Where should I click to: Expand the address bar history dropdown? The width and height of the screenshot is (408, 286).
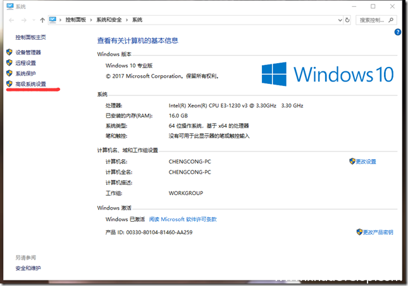click(x=340, y=20)
